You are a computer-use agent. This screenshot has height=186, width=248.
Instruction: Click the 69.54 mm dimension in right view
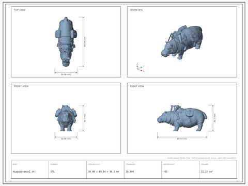pyautogui.click(x=182, y=138)
